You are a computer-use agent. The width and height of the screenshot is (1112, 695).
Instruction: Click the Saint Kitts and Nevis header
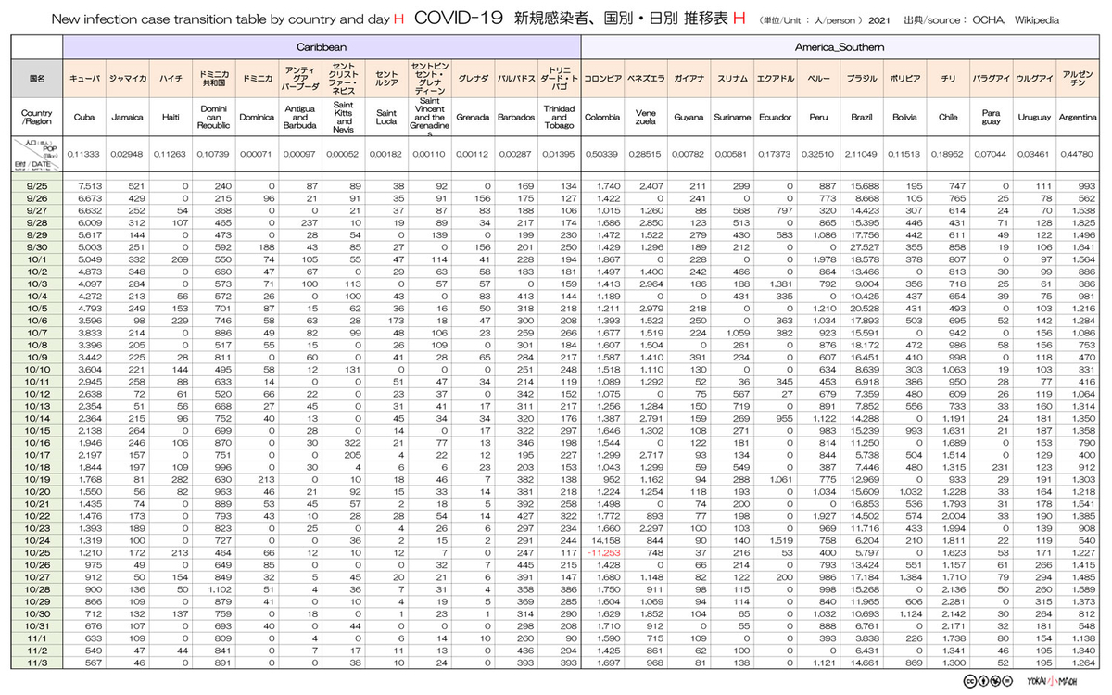344,118
